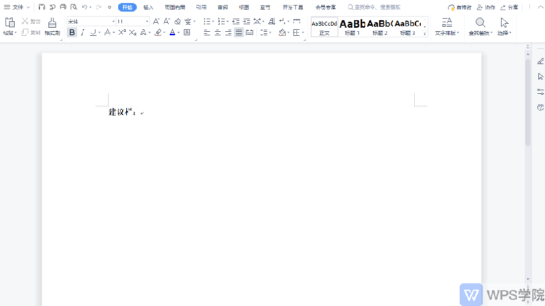The height and width of the screenshot is (306, 545).
Task: Click the Decrease Indent icon
Action: click(x=236, y=22)
